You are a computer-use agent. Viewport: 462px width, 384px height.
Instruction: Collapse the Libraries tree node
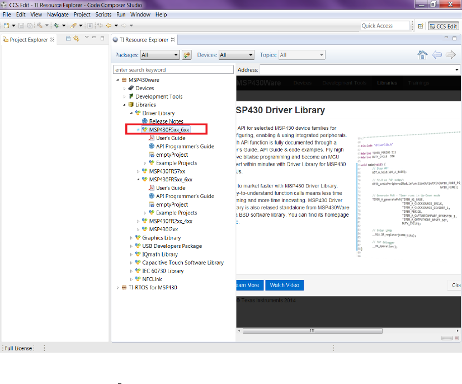(x=124, y=105)
